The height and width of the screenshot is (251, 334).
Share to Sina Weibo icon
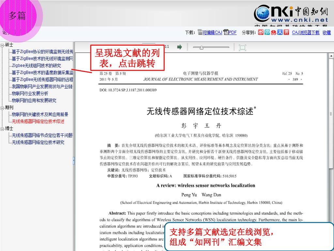point(261,32)
